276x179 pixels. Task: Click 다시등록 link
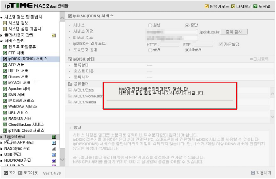click(259, 59)
